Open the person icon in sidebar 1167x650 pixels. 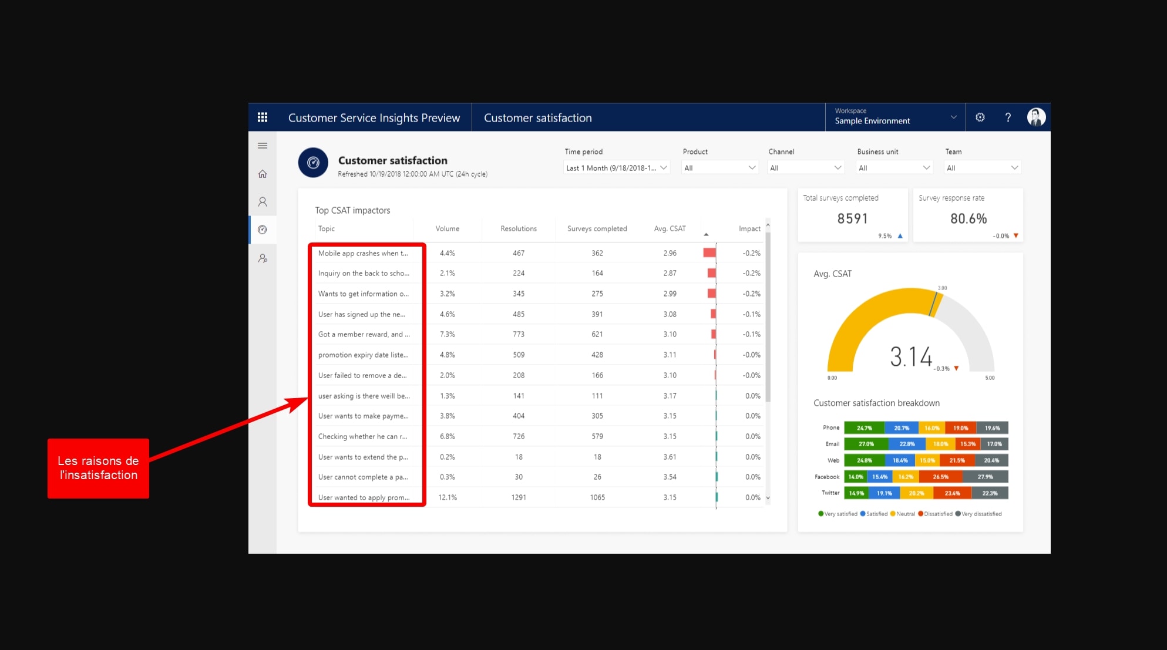[263, 202]
